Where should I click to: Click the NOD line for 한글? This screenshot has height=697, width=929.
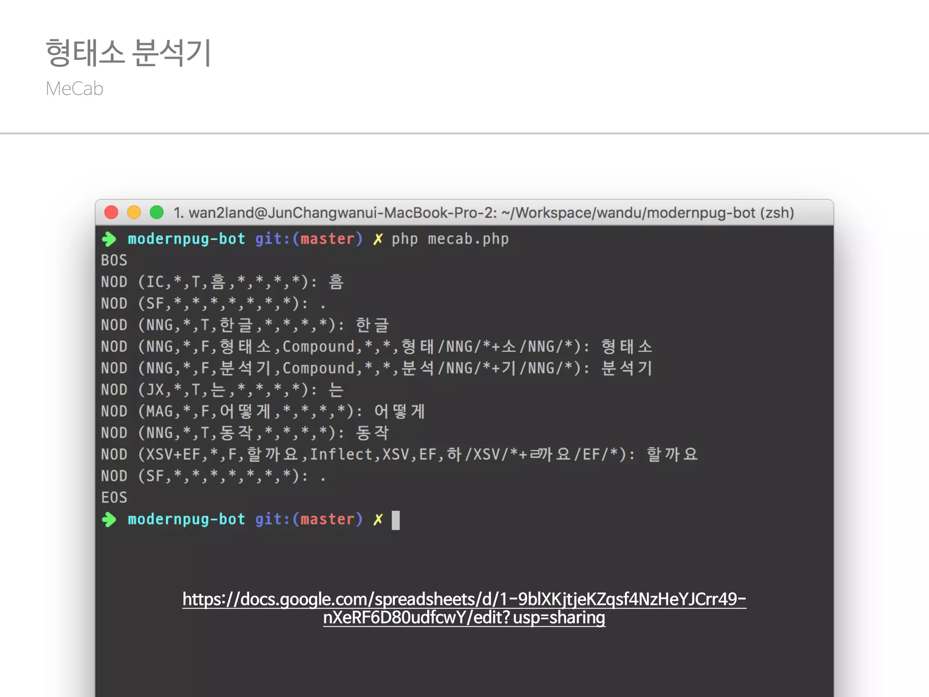pos(245,325)
